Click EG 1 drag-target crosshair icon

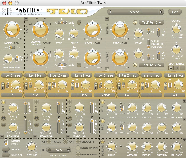tap(103, 102)
